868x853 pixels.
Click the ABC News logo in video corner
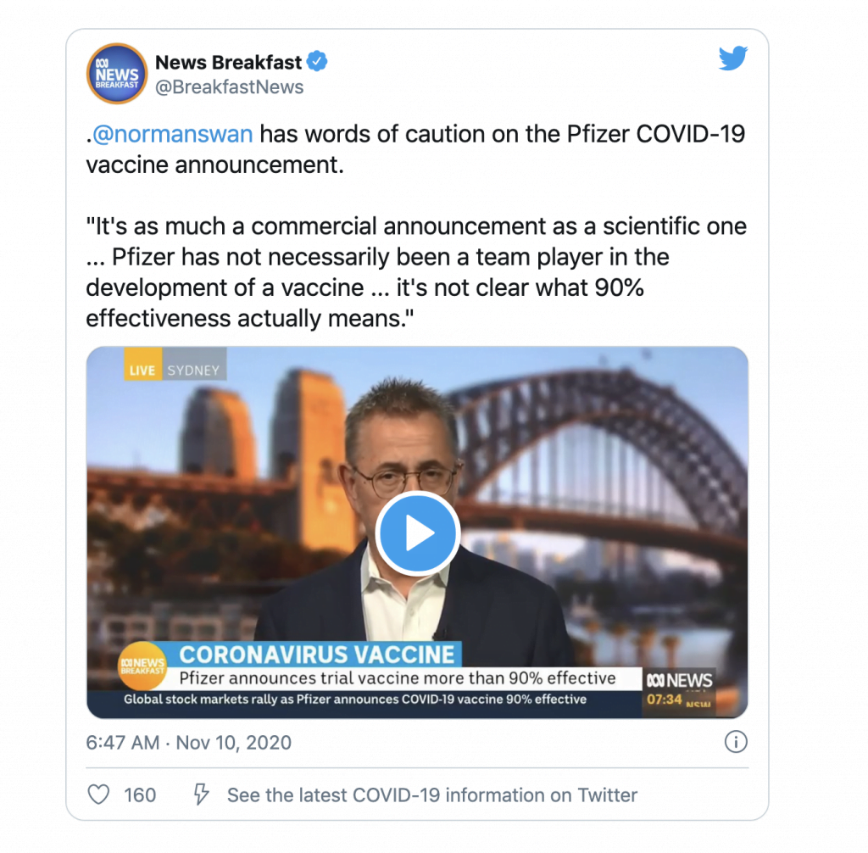click(x=679, y=680)
